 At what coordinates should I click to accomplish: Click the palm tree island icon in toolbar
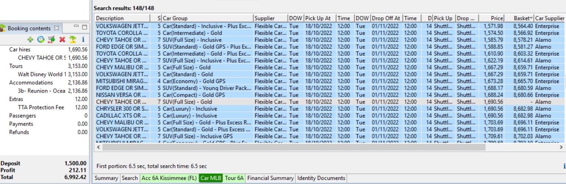(72, 39)
